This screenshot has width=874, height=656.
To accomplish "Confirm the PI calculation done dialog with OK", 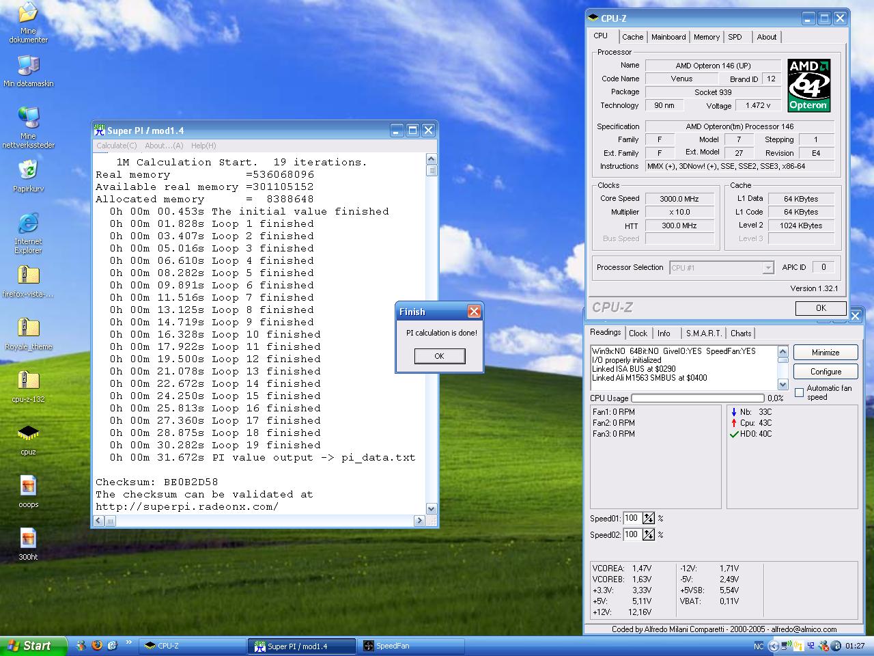I will tap(439, 356).
